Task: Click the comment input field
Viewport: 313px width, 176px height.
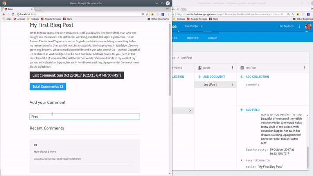Action: click(x=85, y=117)
